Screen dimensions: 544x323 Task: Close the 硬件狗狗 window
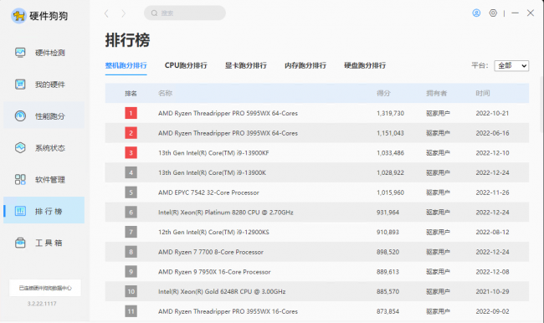coord(531,13)
